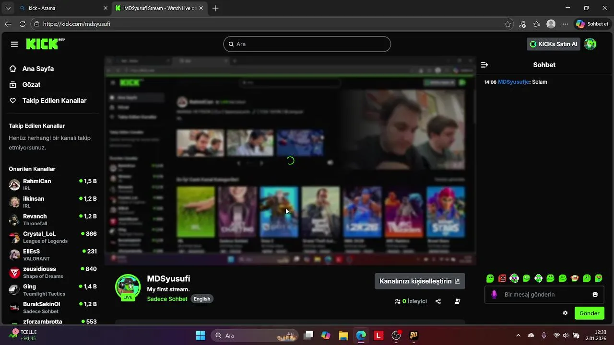Open ilkinsan recommended channel

tap(53, 202)
